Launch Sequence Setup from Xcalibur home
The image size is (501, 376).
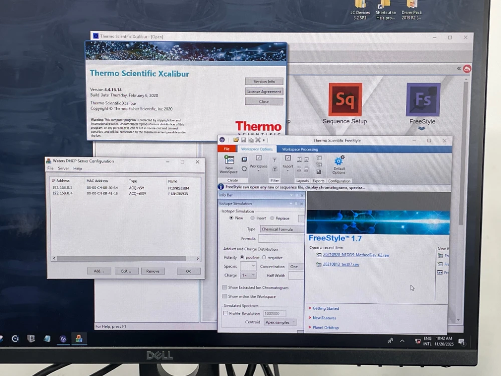point(345,100)
